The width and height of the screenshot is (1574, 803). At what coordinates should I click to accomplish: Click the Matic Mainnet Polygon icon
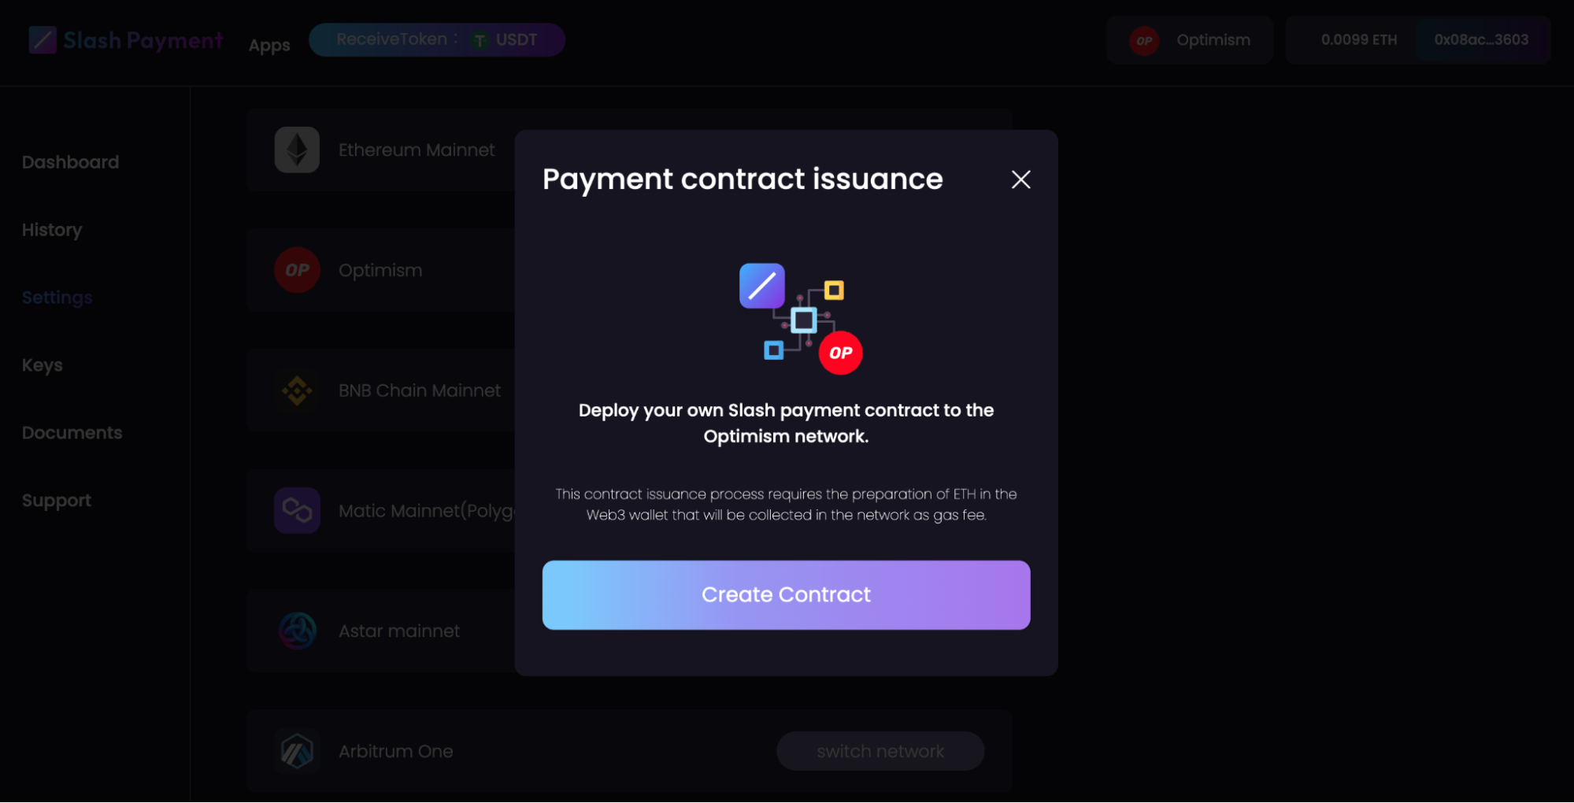pos(297,510)
